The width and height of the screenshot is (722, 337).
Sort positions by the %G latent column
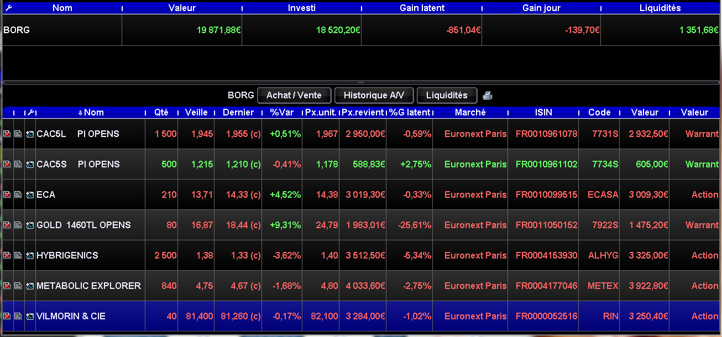(x=409, y=112)
